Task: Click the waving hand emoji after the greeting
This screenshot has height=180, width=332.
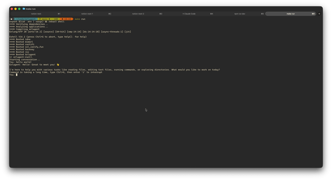Action: 58,64
